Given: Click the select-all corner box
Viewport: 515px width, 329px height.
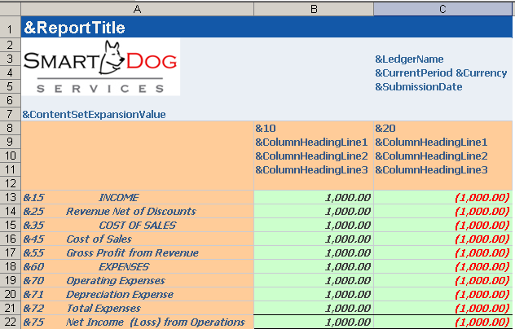Looking at the screenshot, I should pos(10,9).
